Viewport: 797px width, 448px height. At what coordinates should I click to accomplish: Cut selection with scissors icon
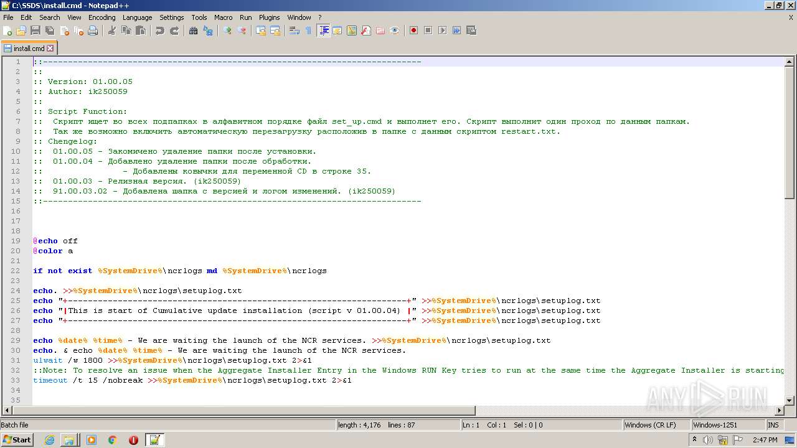[x=112, y=30]
